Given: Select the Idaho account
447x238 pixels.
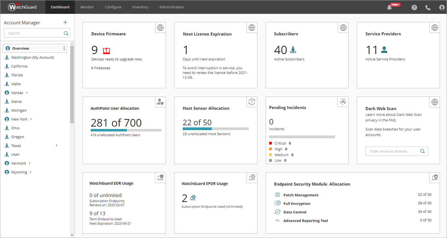Looking at the screenshot, I should click(16, 84).
